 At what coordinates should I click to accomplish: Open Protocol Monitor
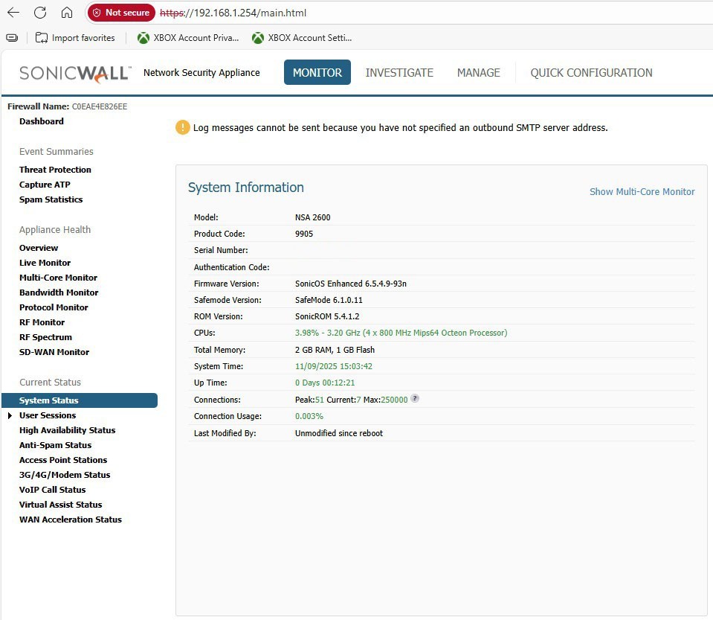coord(54,307)
